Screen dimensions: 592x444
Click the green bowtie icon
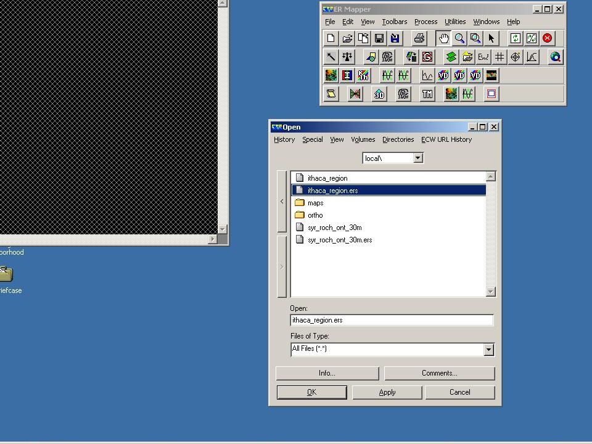pos(355,94)
